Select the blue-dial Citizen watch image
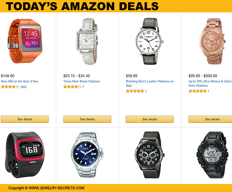The height and width of the screenshot is (192, 232). pos(87,155)
